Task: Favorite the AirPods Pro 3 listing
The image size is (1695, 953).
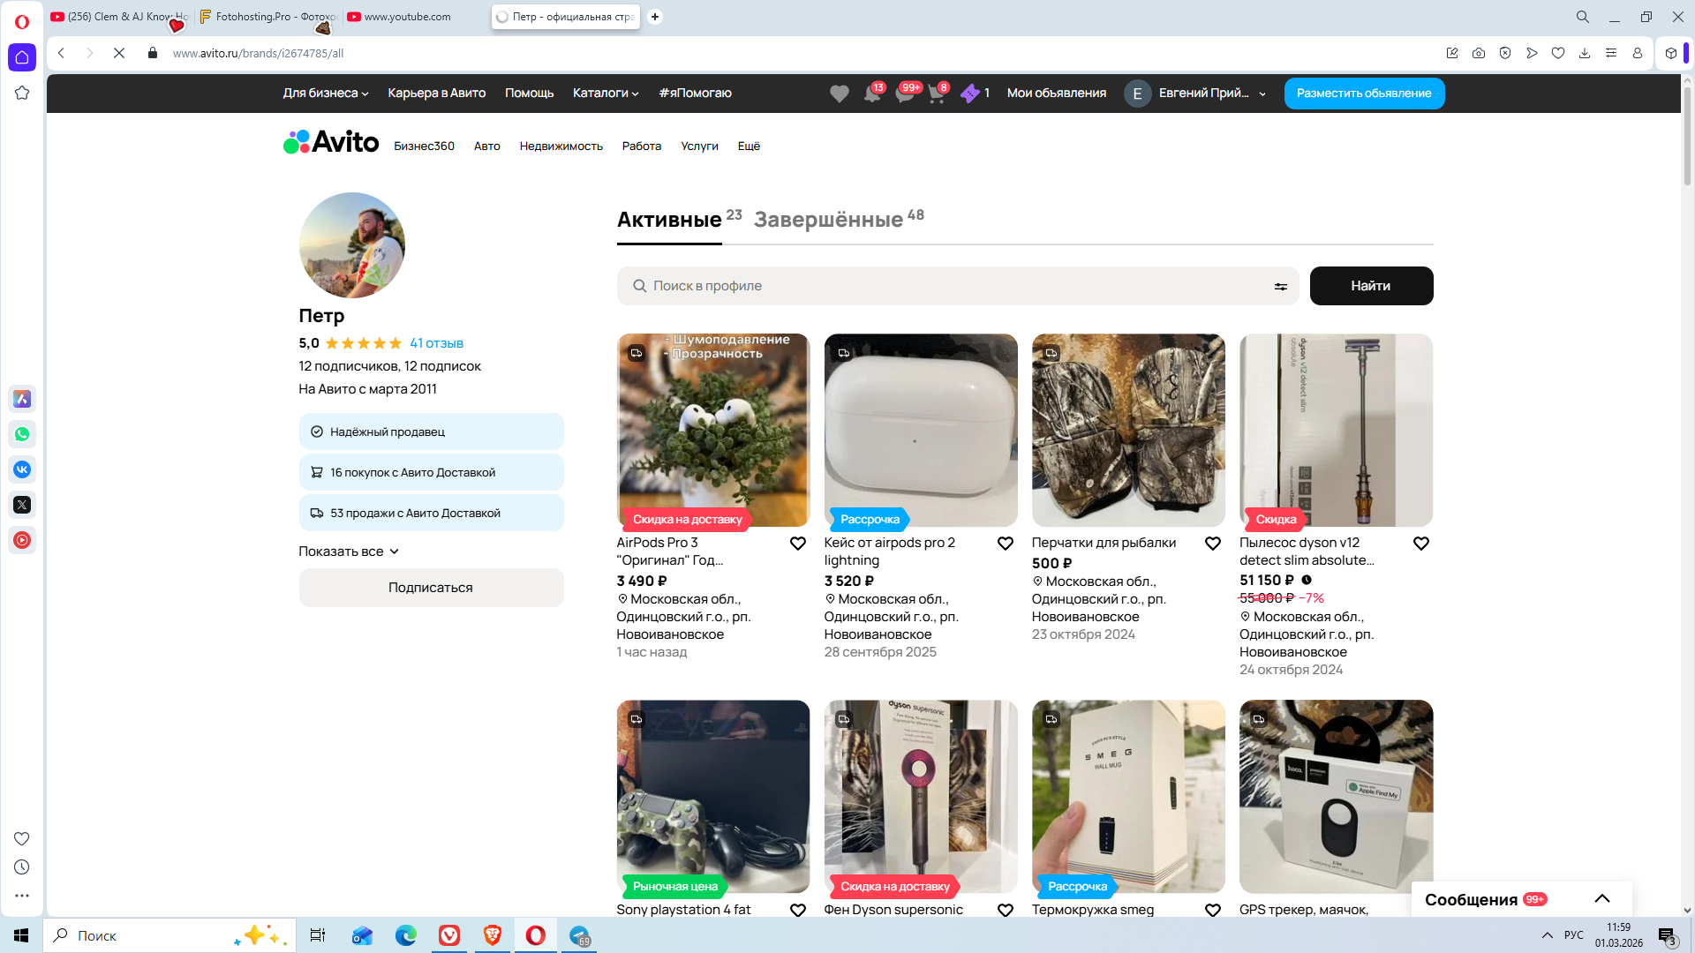Action: [x=797, y=544]
